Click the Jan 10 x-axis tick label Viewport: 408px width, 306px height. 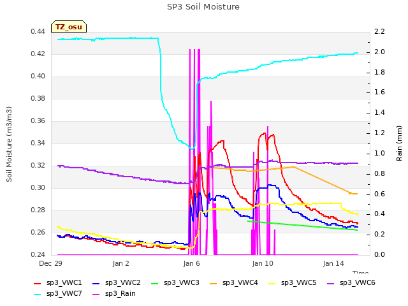tap(263, 263)
